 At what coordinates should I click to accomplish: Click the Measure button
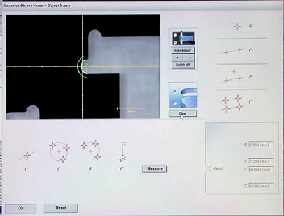click(154, 169)
